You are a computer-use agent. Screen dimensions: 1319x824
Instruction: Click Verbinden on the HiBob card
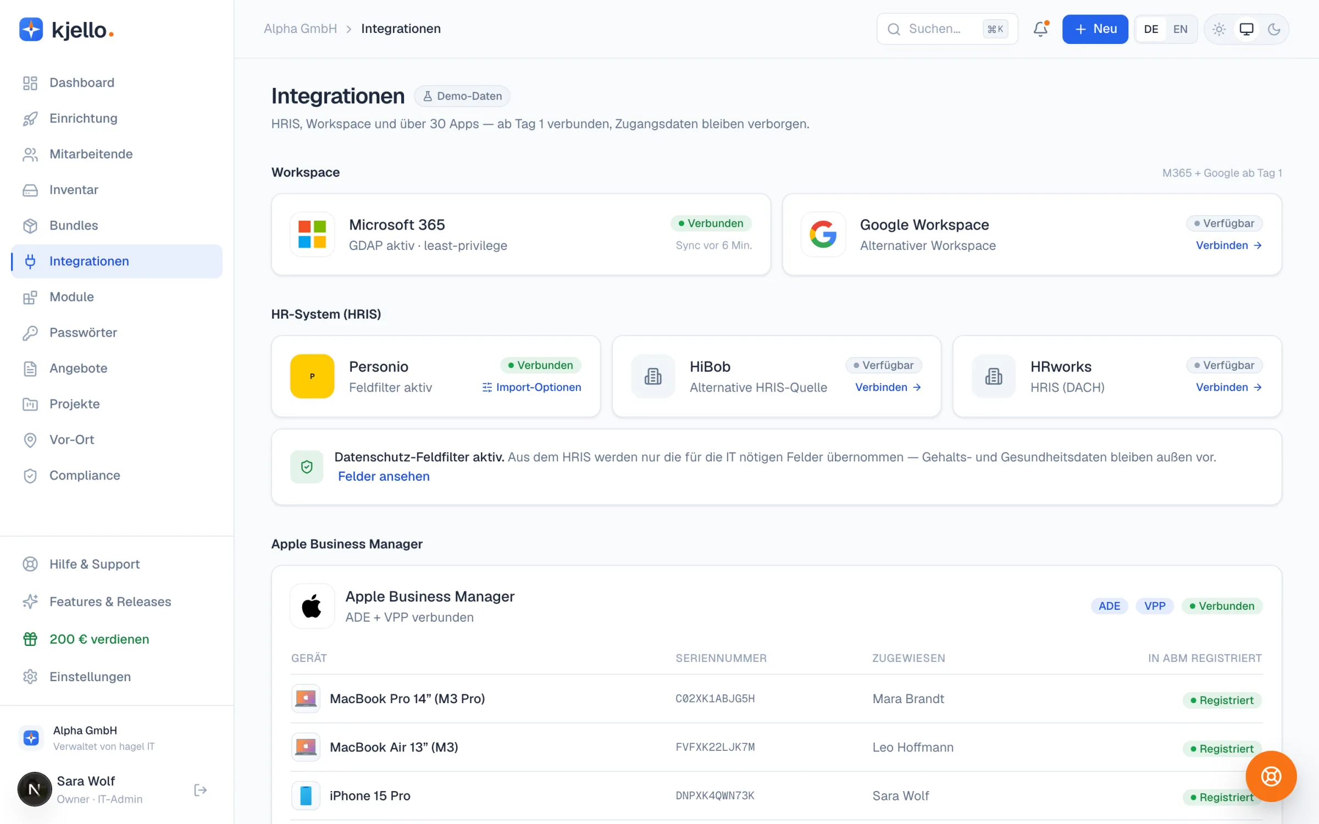point(888,387)
